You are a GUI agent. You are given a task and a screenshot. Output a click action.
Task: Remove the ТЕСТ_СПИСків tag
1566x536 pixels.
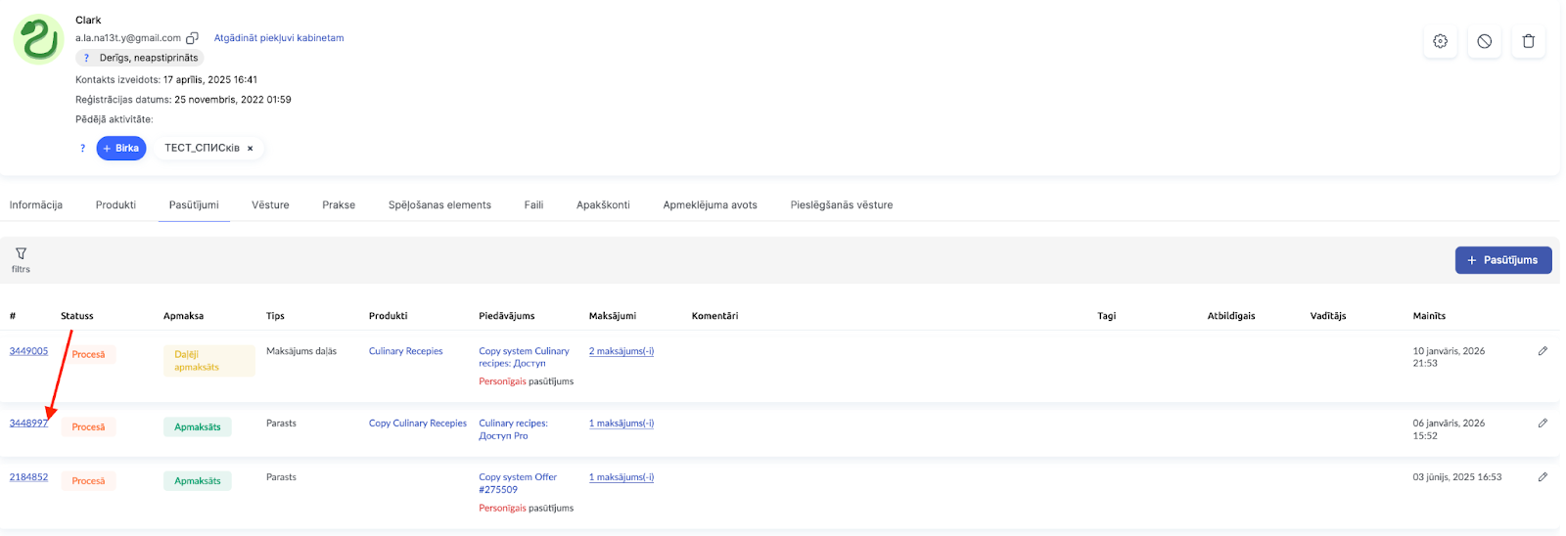(251, 149)
